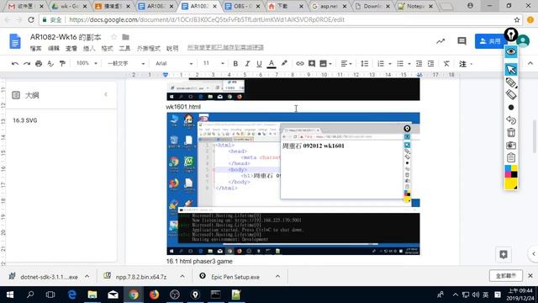Toggle italic formatting

(x=247, y=64)
